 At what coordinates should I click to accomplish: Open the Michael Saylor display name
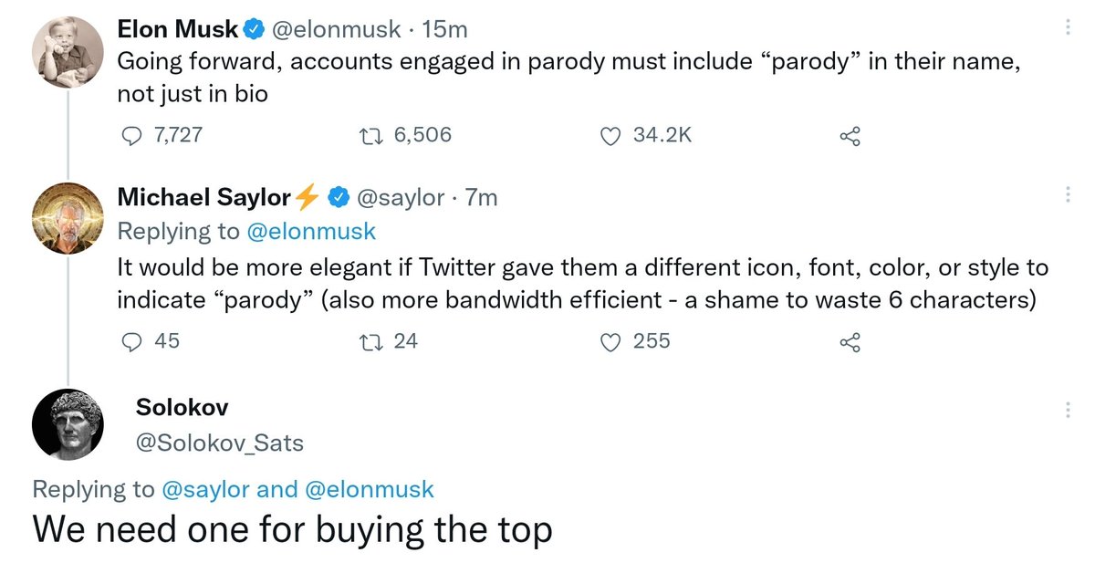pos(204,197)
